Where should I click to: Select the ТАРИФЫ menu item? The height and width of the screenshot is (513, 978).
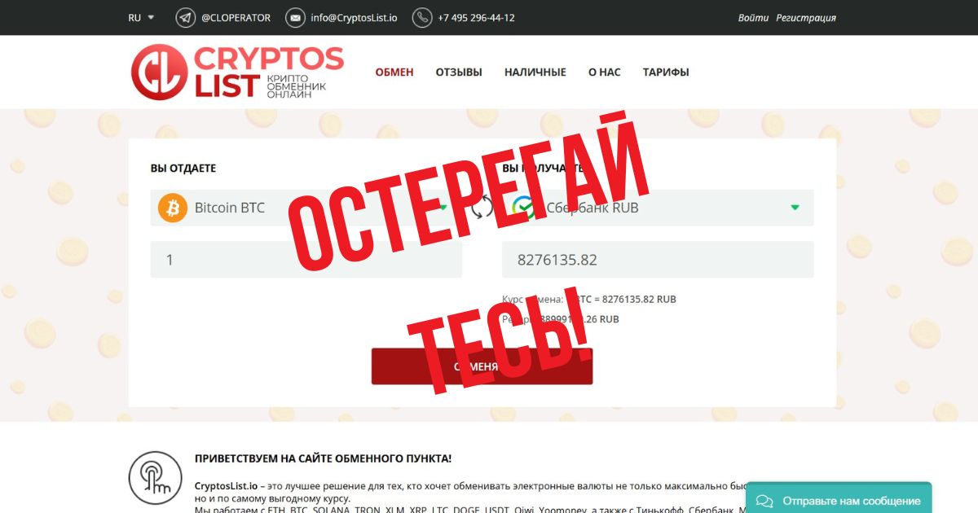coord(666,72)
